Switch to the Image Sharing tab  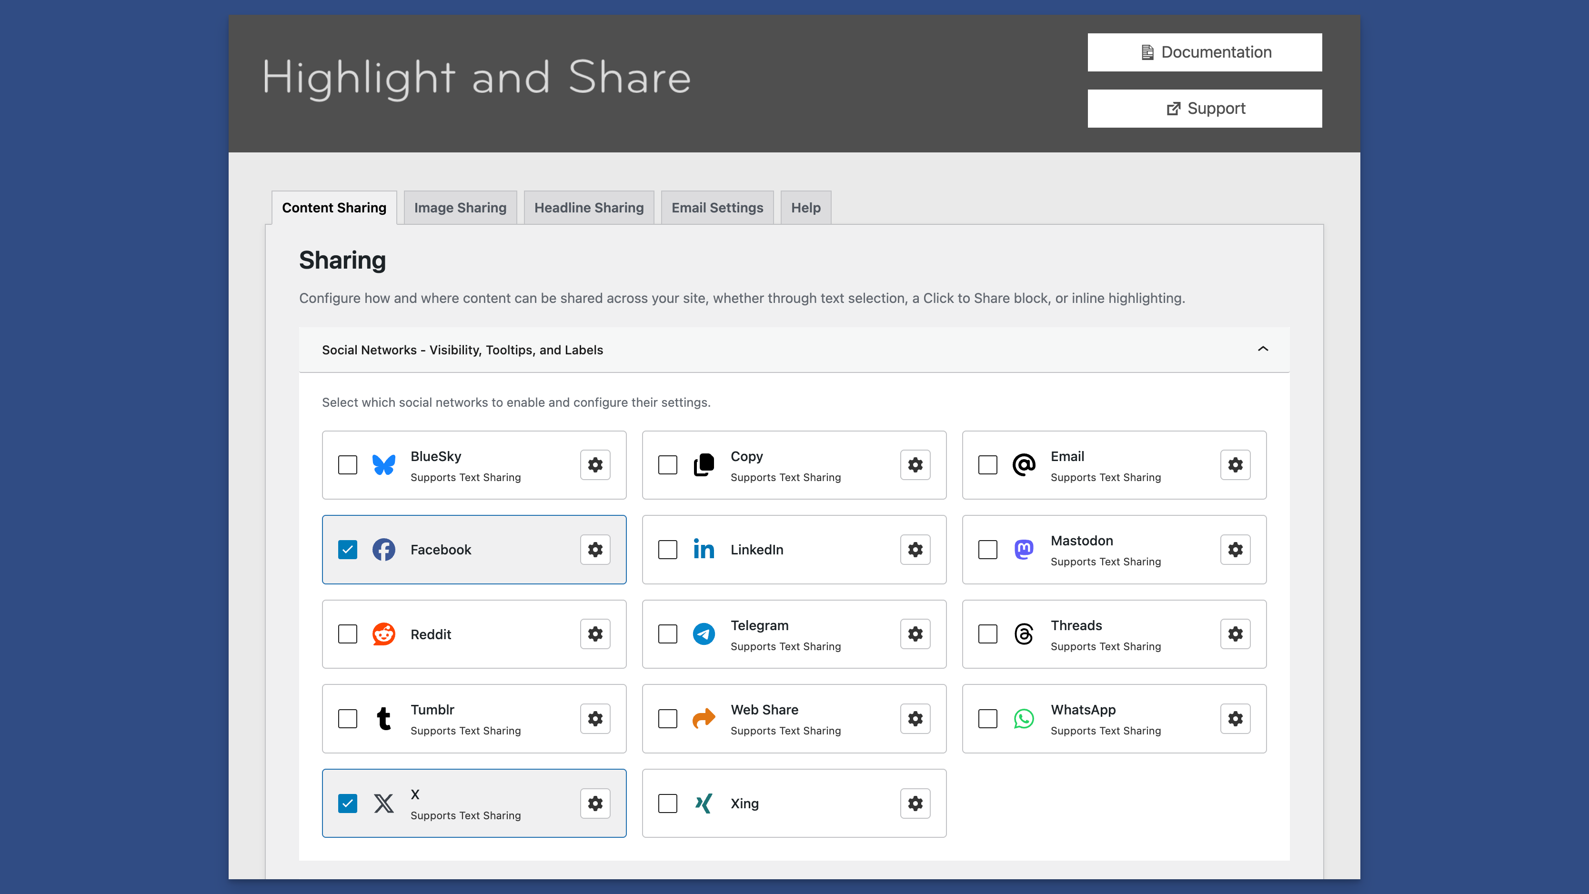(460, 207)
